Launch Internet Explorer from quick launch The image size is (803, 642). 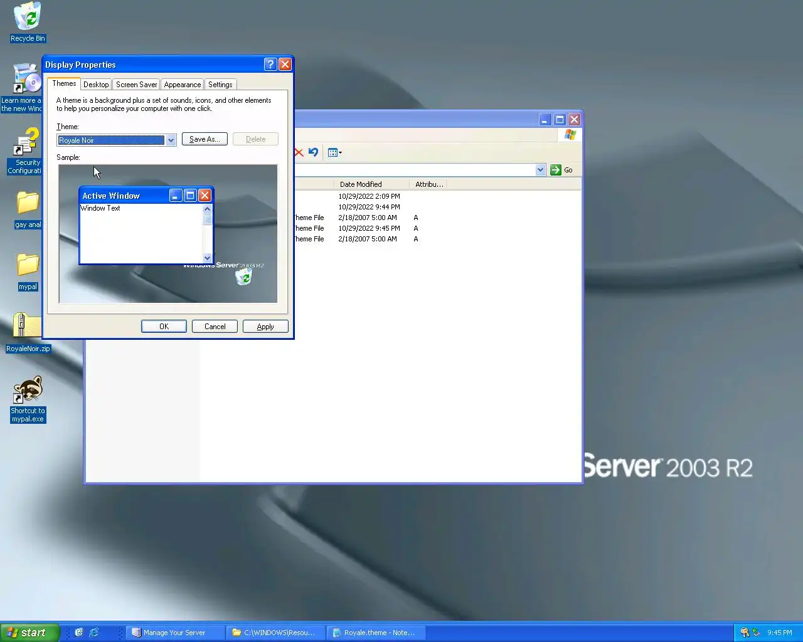(x=94, y=632)
